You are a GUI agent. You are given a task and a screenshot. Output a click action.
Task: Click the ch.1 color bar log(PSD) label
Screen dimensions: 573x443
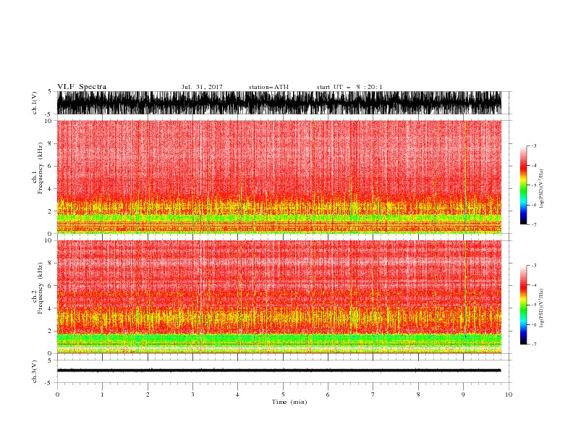pyautogui.click(x=541, y=189)
